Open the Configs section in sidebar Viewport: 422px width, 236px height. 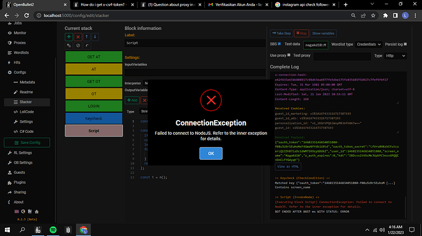coord(20,72)
